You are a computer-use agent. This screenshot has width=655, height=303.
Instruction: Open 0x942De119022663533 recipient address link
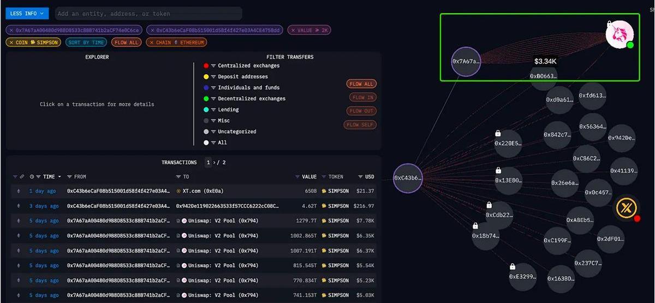(228, 206)
